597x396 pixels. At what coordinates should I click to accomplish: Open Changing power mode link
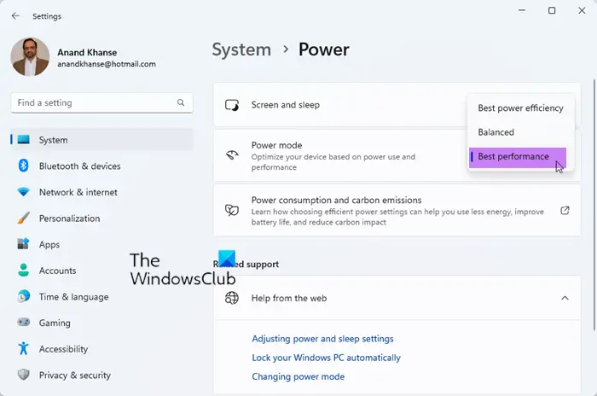[x=298, y=376]
